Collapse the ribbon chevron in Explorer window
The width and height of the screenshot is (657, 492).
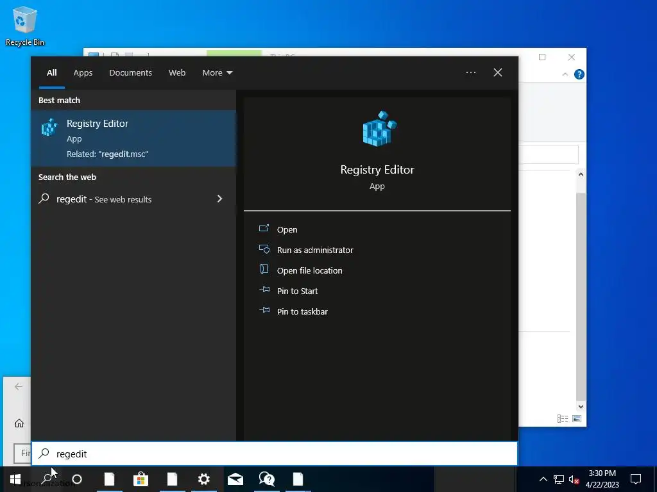pos(565,74)
